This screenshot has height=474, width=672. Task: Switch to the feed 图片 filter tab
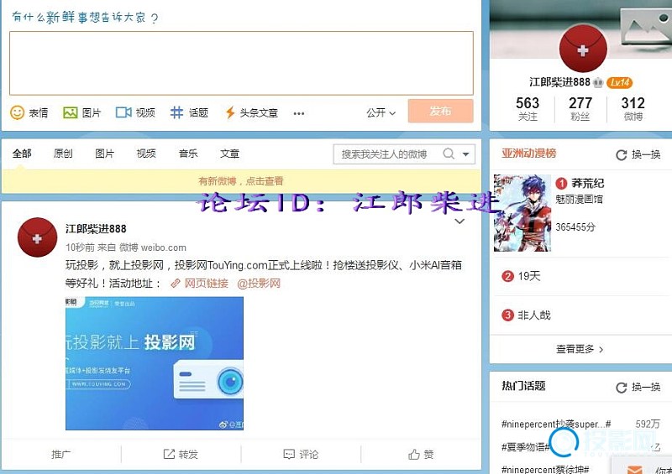point(104,154)
